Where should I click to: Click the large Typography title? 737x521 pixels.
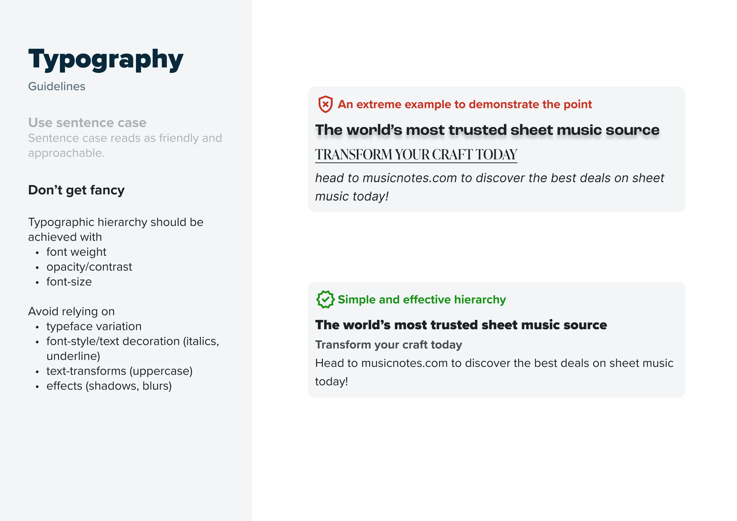tap(106, 60)
